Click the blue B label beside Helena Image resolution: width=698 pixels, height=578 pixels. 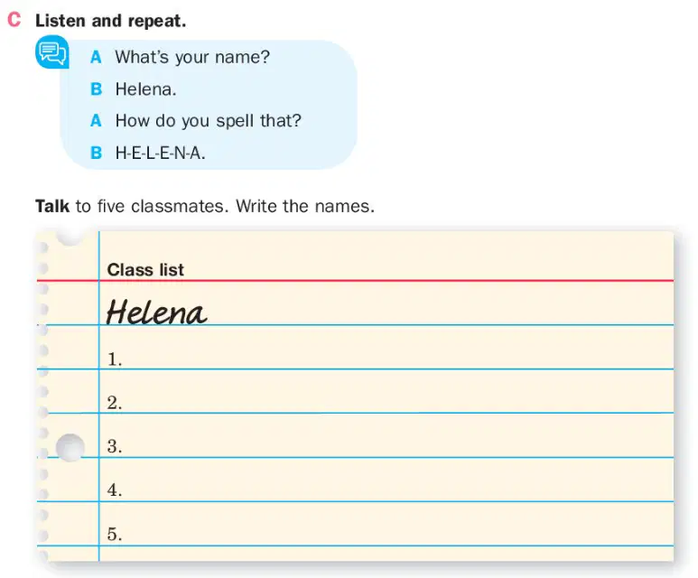(96, 89)
